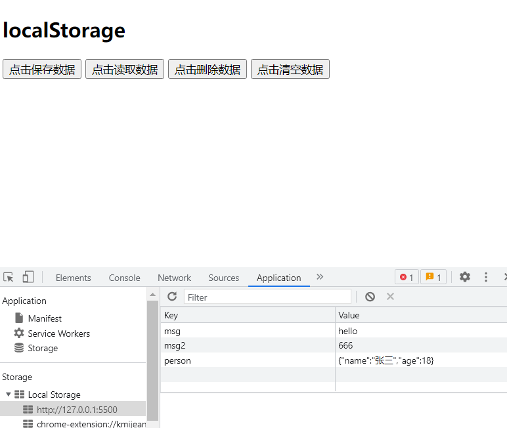Delete selected entry X icon

pos(390,297)
